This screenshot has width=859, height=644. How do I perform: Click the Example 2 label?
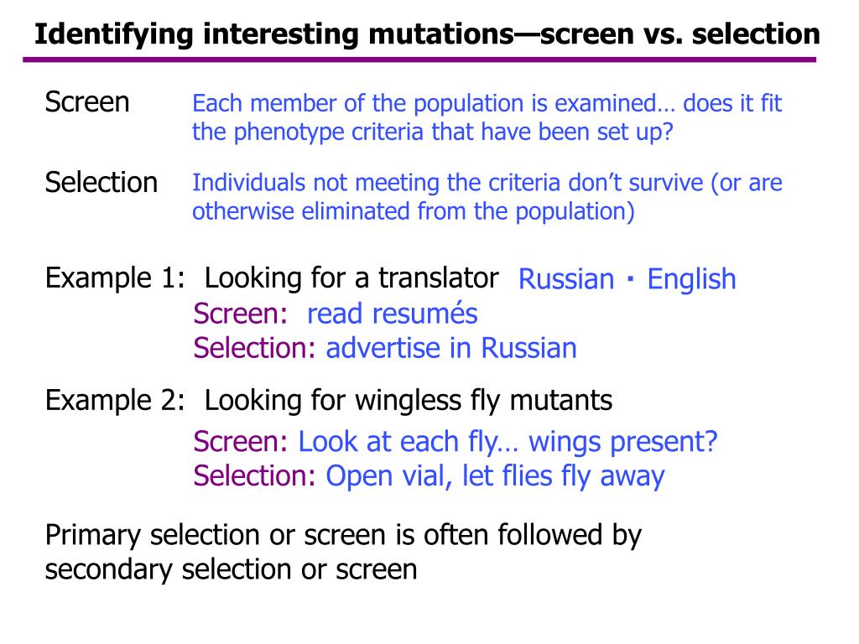point(115,400)
